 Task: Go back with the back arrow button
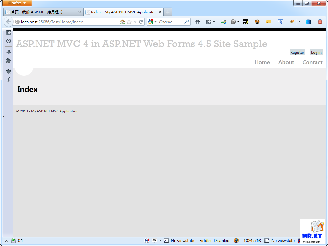click(8, 22)
